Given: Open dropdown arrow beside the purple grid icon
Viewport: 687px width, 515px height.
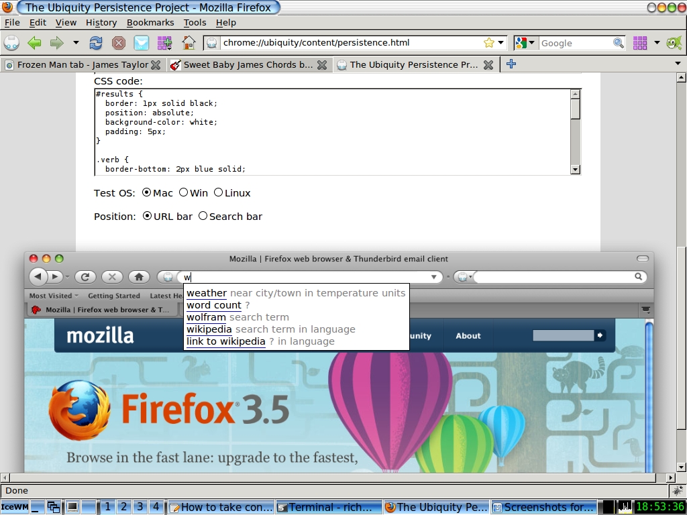Looking at the screenshot, I should (657, 43).
